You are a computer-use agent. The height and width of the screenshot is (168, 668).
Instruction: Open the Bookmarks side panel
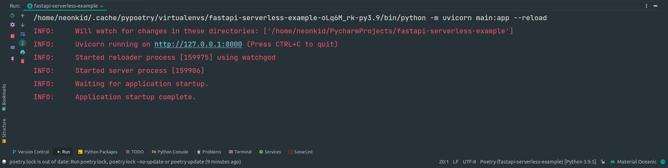(x=4, y=97)
